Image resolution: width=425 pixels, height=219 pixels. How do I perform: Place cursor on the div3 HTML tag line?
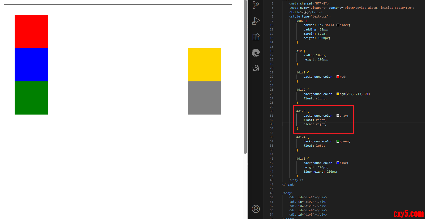point(308,206)
